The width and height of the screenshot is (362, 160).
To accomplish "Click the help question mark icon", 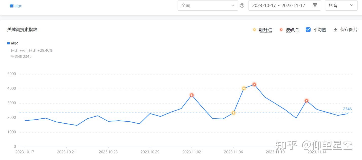I will (x=242, y=6).
